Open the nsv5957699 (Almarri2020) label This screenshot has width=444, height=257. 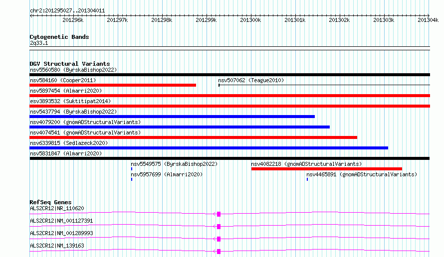click(167, 174)
